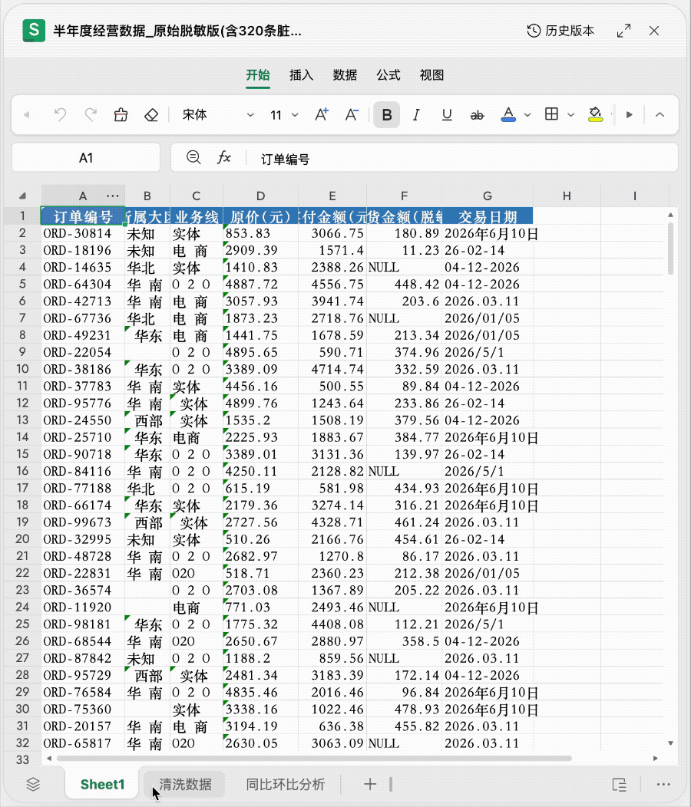Viewport: 691px width, 807px height.
Task: Click the select-all corner triangle
Action: tap(22, 196)
